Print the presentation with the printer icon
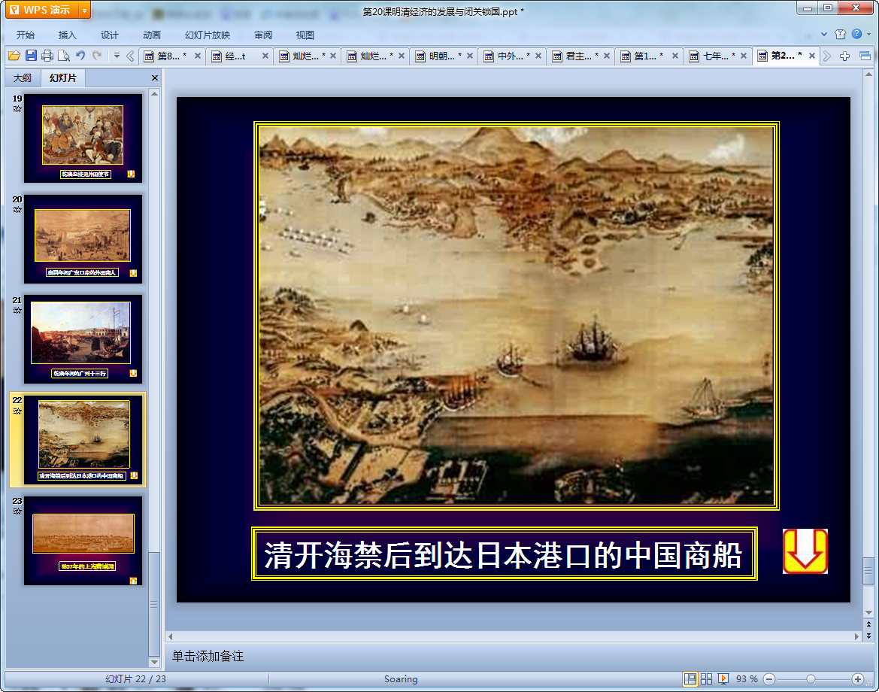This screenshot has width=879, height=692. coord(47,56)
